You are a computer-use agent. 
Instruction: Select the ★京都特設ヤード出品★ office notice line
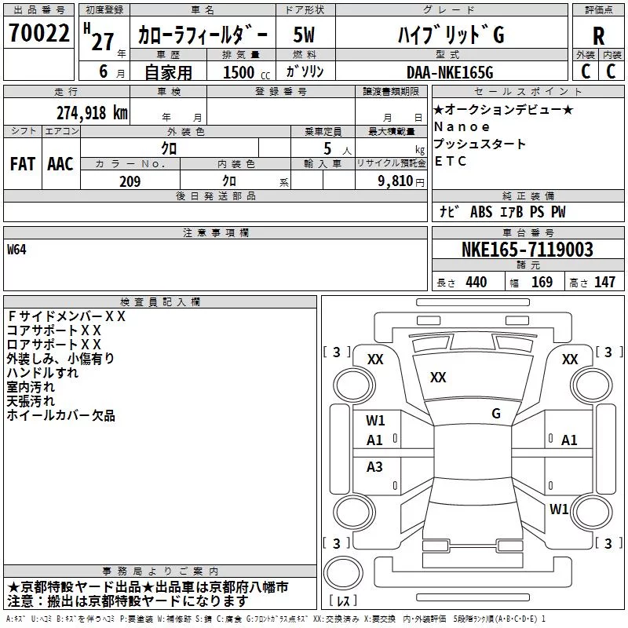point(148,587)
